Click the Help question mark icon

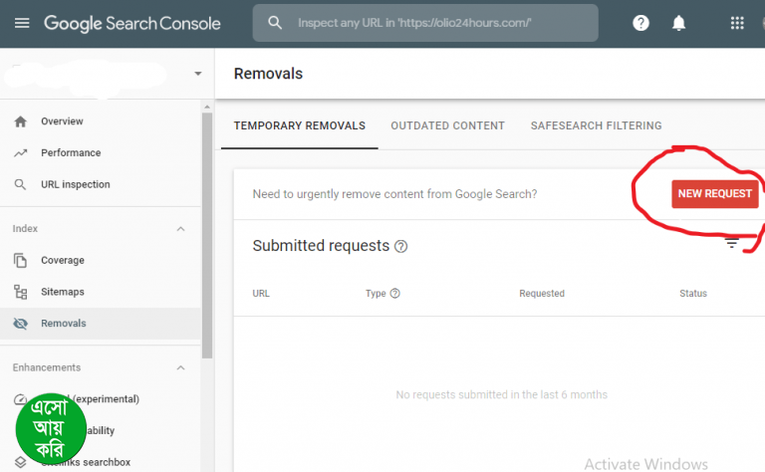pyautogui.click(x=640, y=23)
